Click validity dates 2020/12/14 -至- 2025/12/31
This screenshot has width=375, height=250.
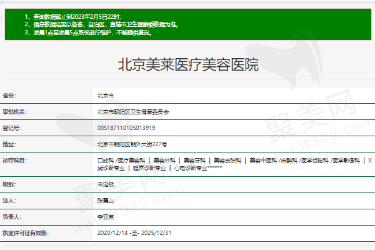134,233
